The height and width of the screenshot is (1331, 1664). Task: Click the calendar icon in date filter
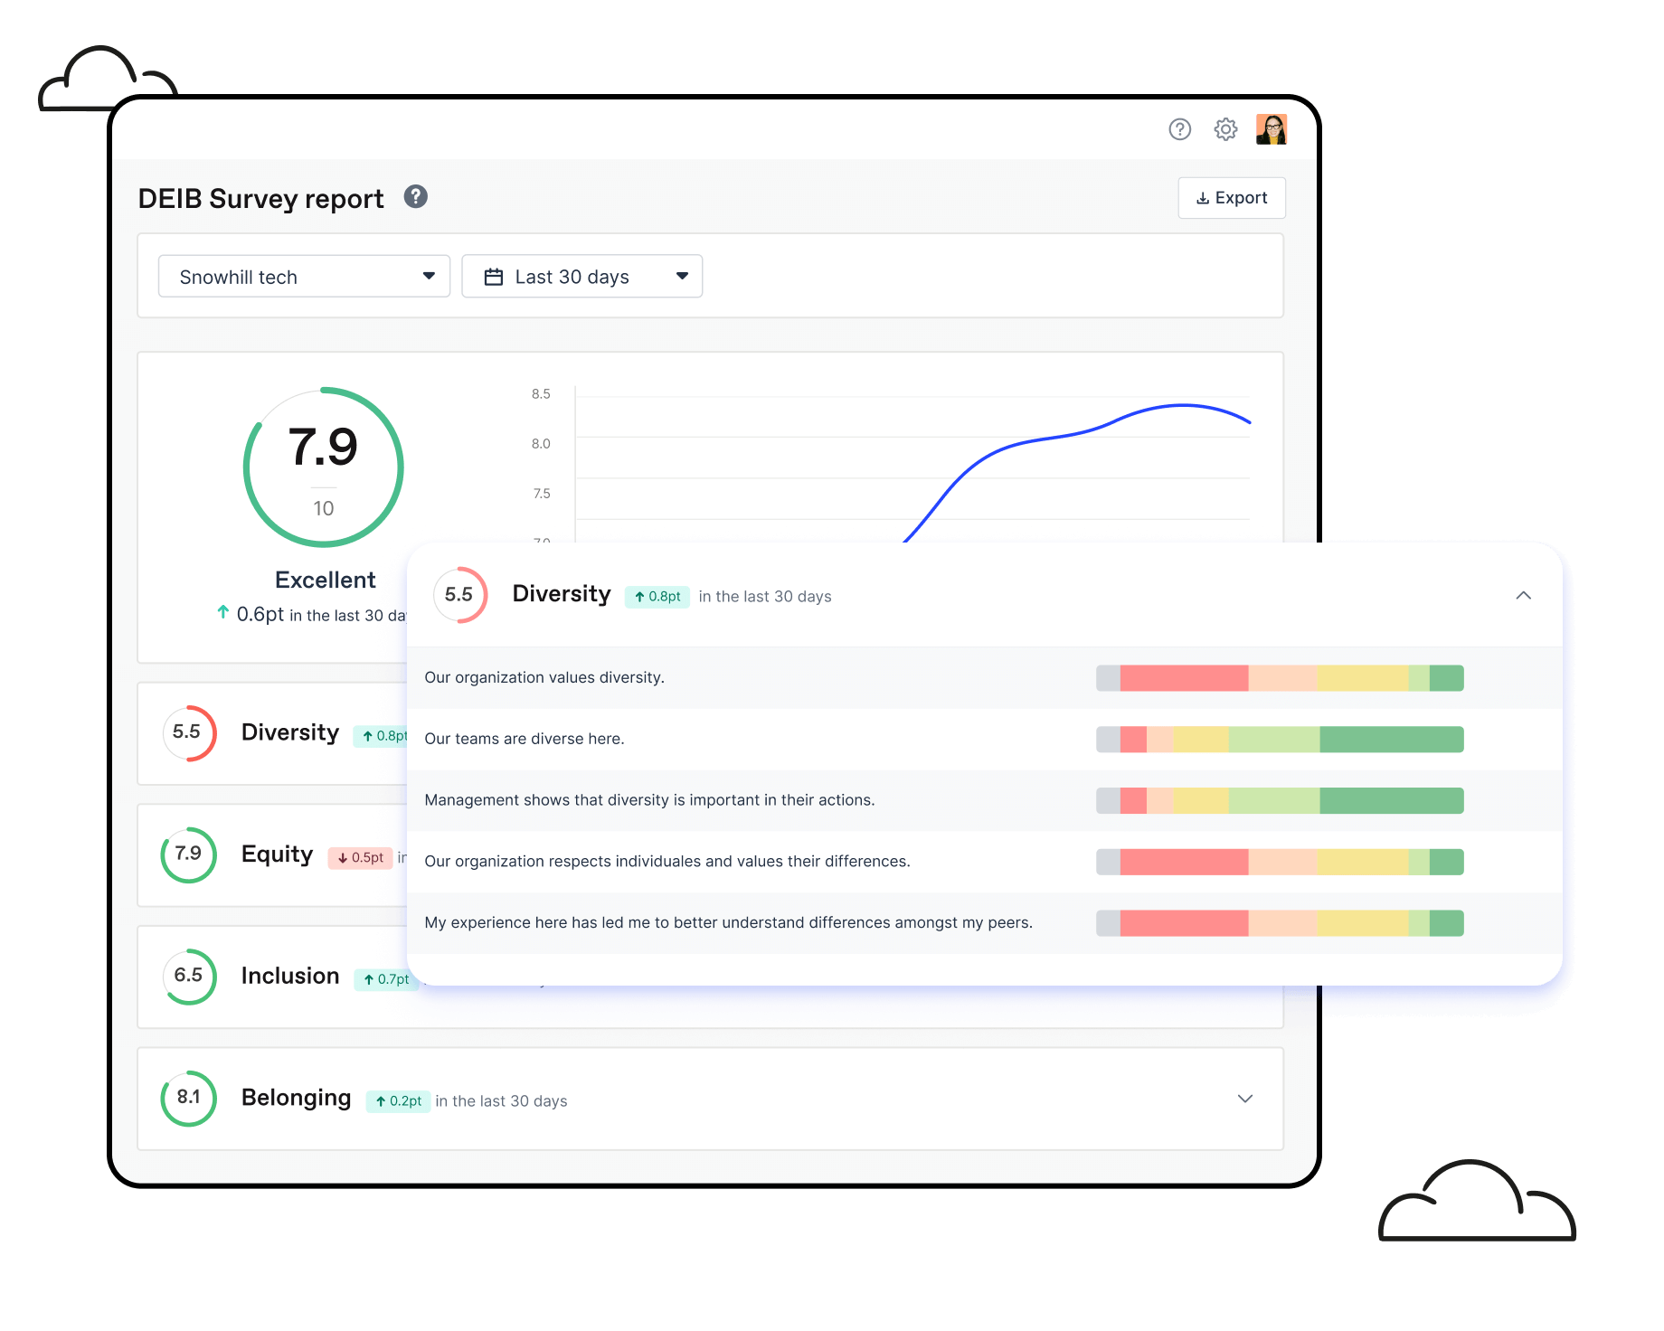(494, 277)
